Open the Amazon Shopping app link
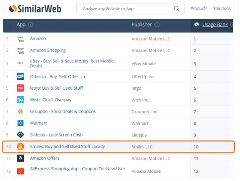 (x=48, y=50)
